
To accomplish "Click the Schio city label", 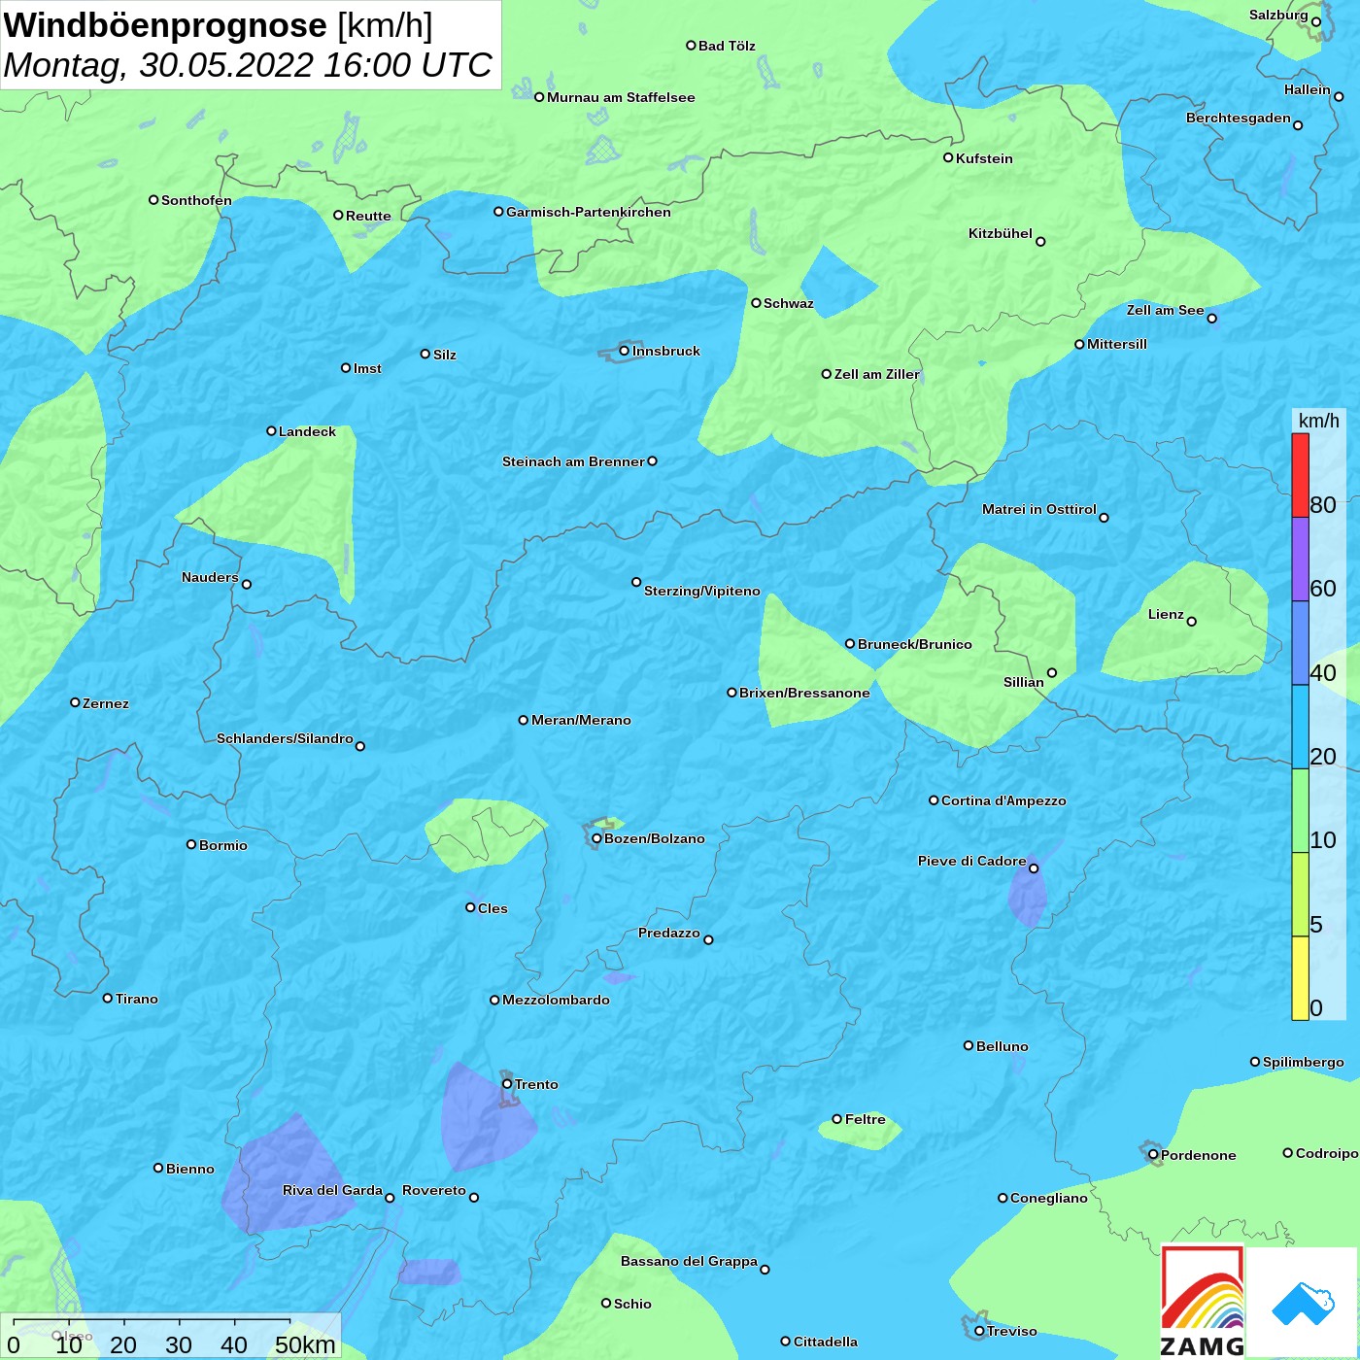I will 632,1304.
